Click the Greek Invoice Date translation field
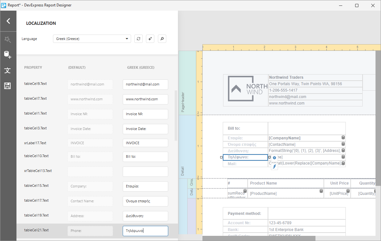 [x=145, y=129]
